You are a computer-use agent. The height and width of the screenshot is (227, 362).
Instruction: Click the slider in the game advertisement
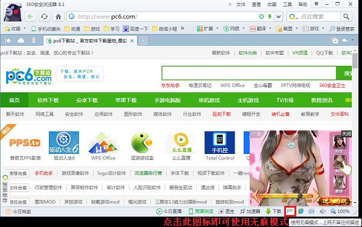(300, 196)
